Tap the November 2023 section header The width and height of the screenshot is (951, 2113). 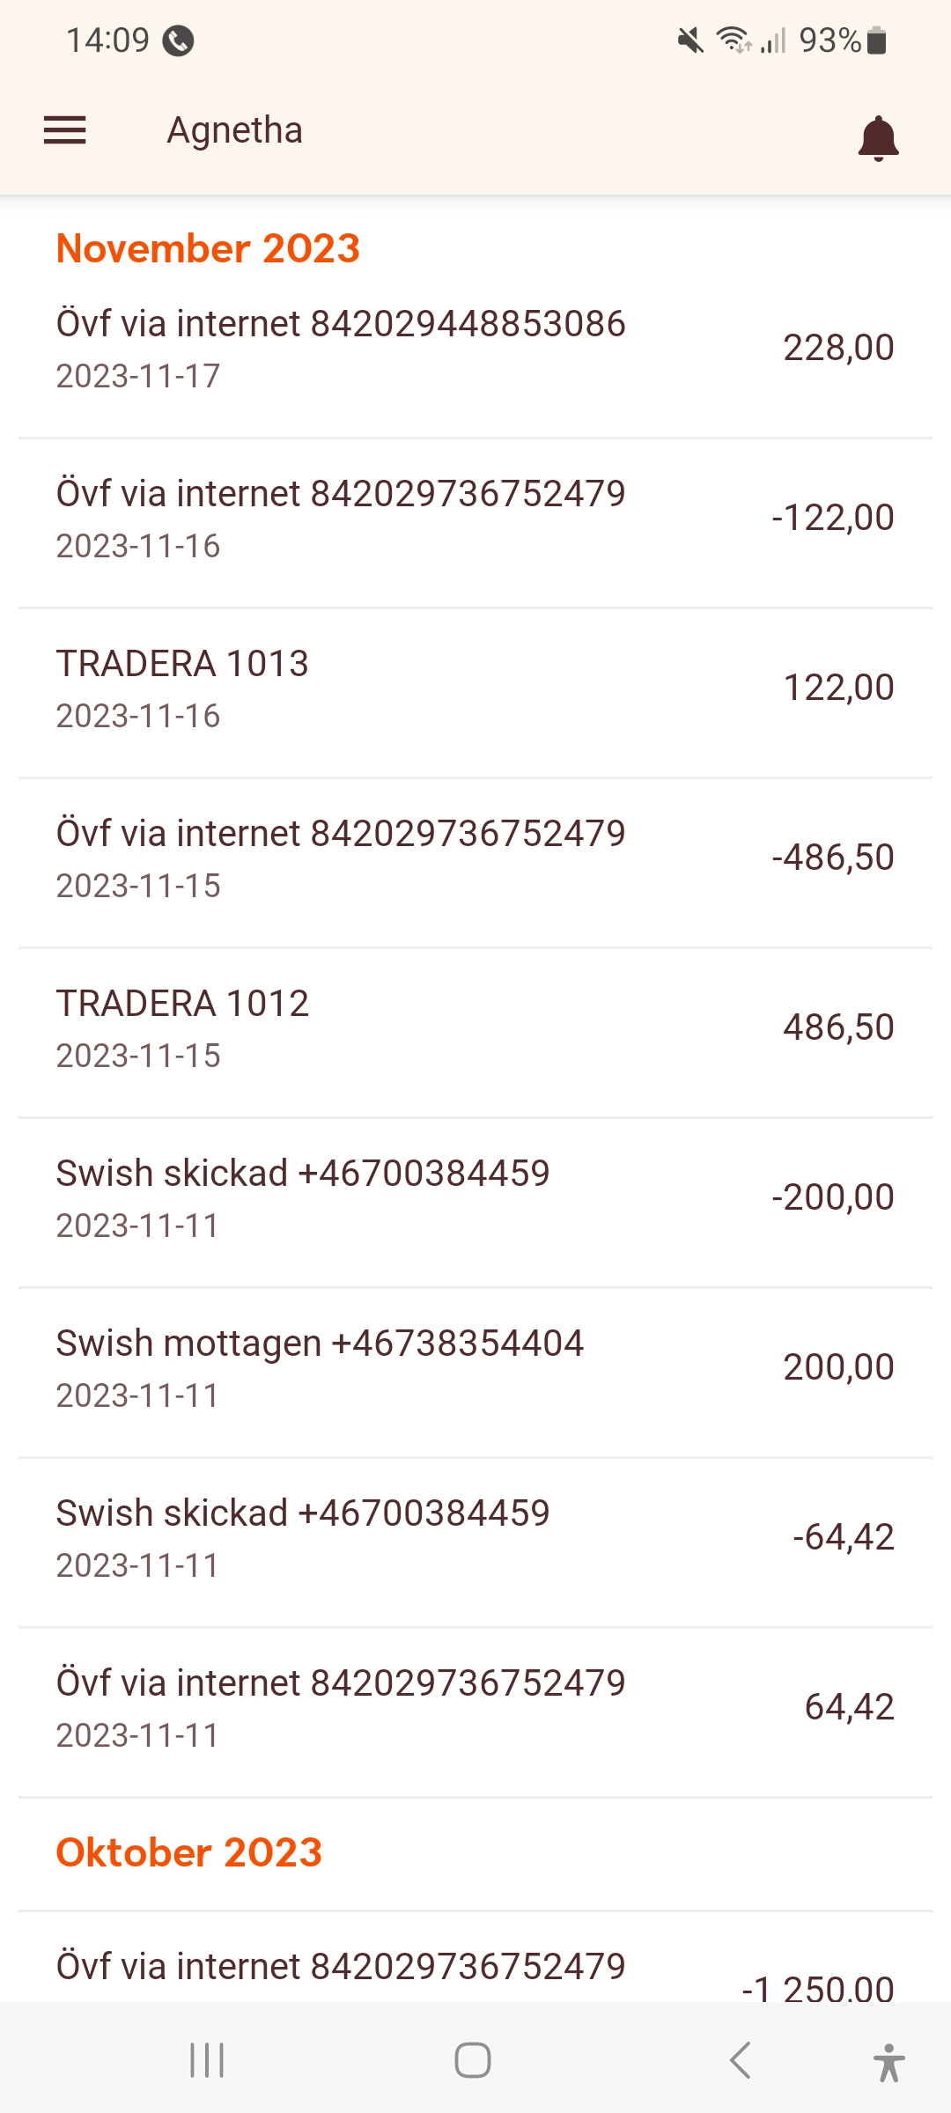(208, 248)
